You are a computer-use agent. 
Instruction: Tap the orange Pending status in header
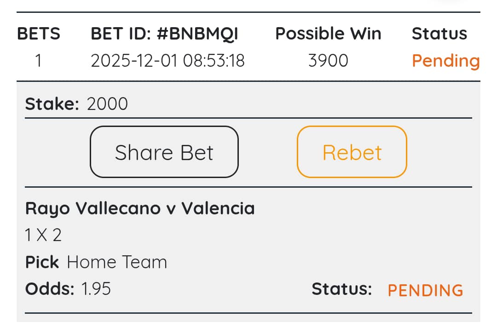tap(445, 61)
